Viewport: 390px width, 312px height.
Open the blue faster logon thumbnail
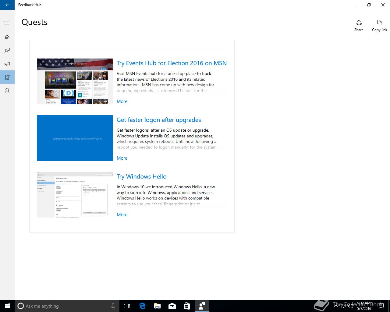[75, 138]
